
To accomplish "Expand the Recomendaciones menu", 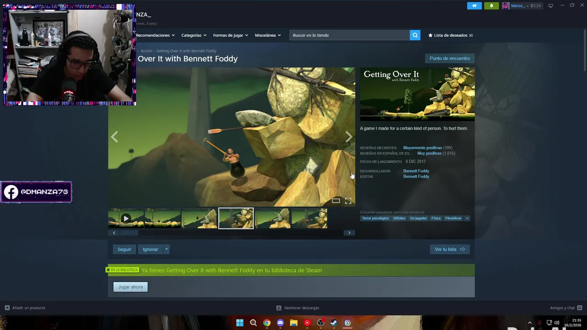I will tap(155, 35).
